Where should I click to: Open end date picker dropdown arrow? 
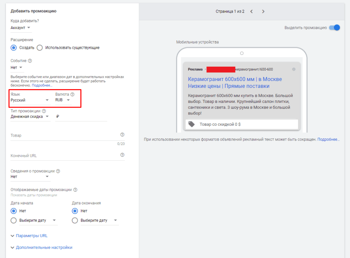pyautogui.click(x=116, y=220)
